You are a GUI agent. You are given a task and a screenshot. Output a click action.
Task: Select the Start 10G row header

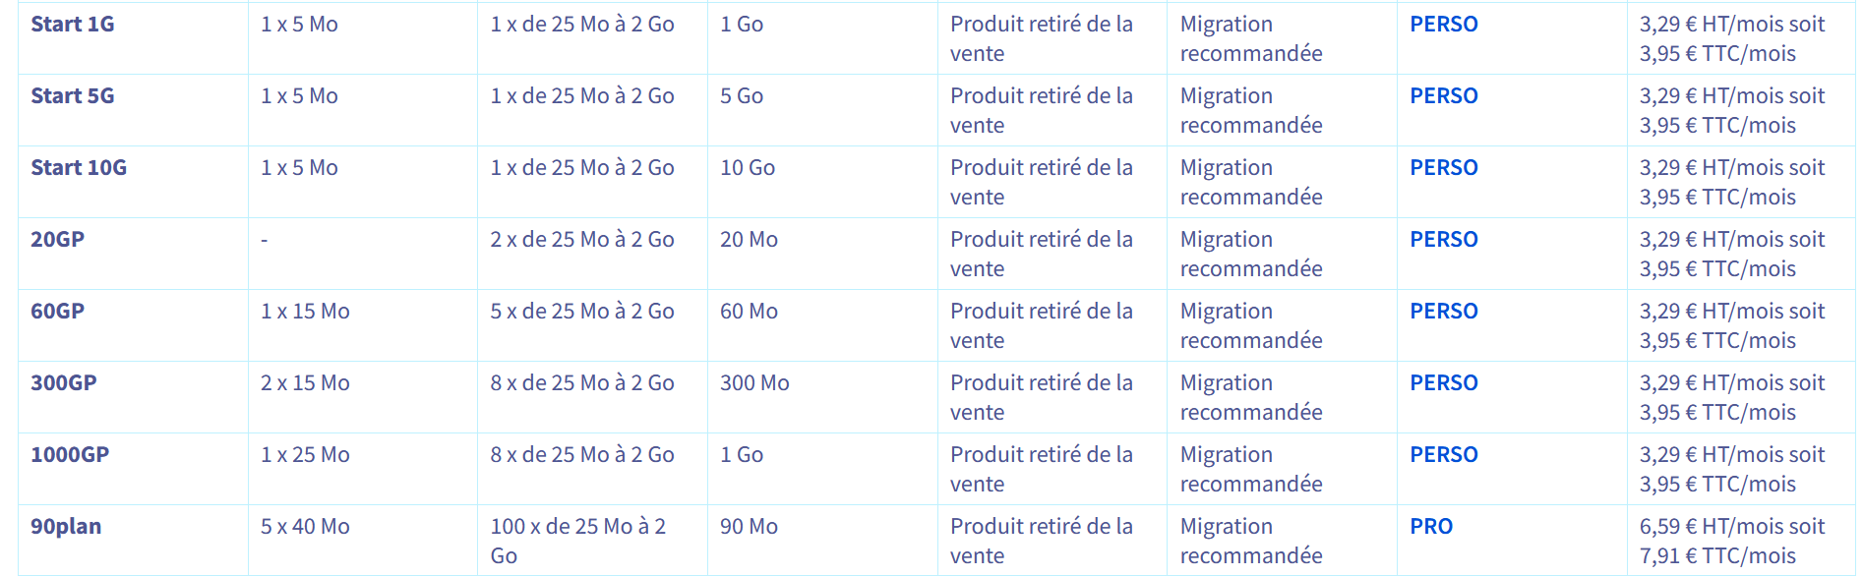pyautogui.click(x=79, y=168)
